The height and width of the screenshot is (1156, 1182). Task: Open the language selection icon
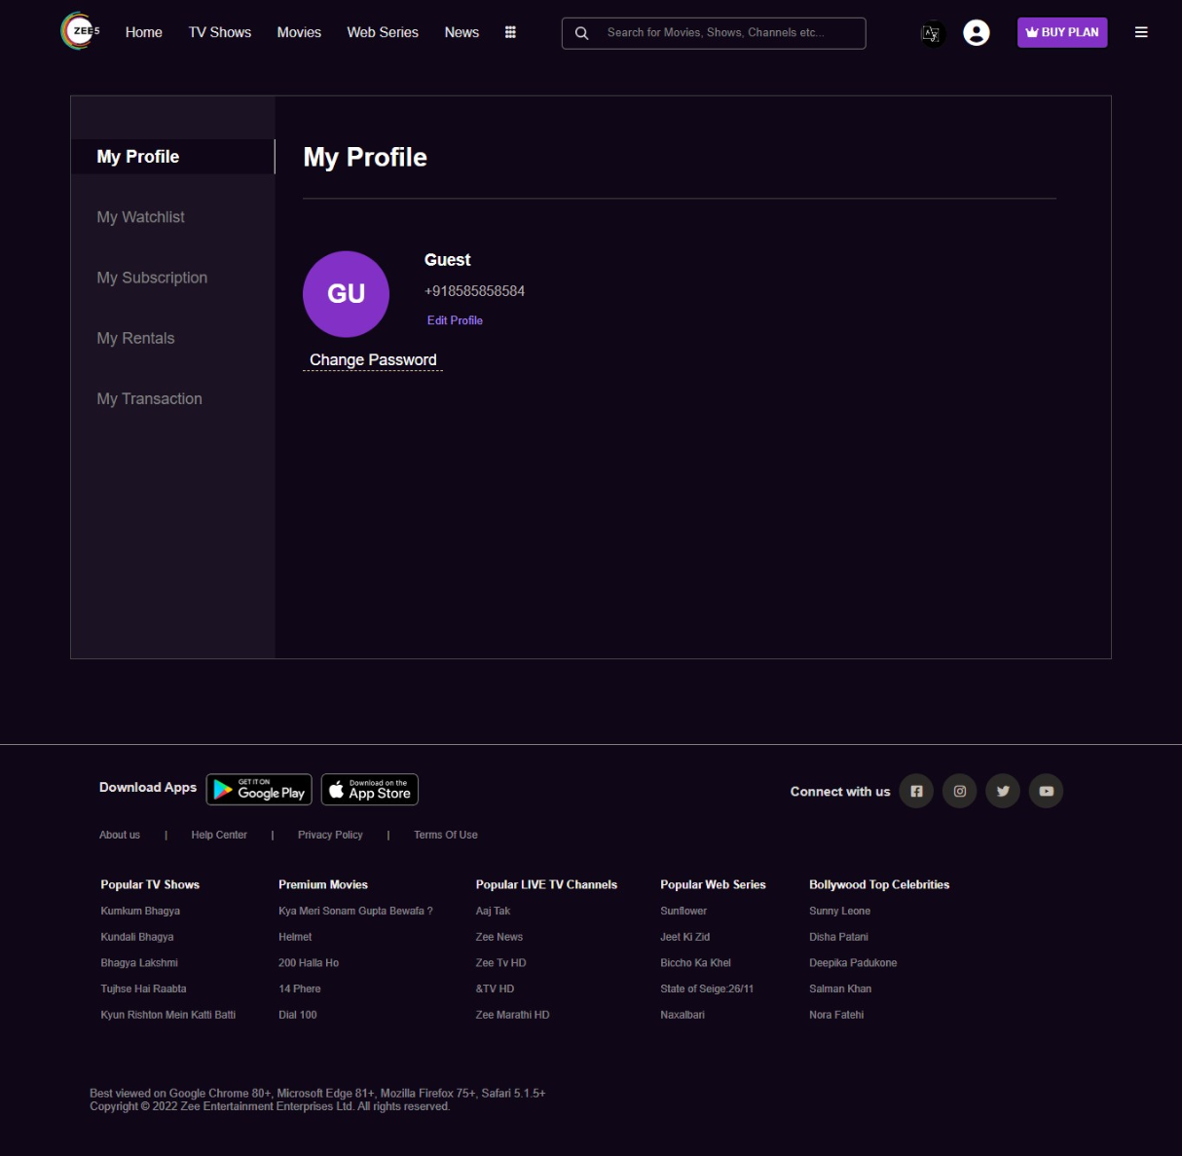(x=932, y=33)
